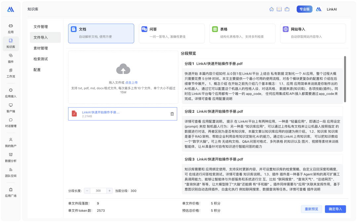Image resolution: width=357 pixels, height=222 pixels.
Task: Increase 分段长度 with the plus stepper
Action: click(x=109, y=191)
